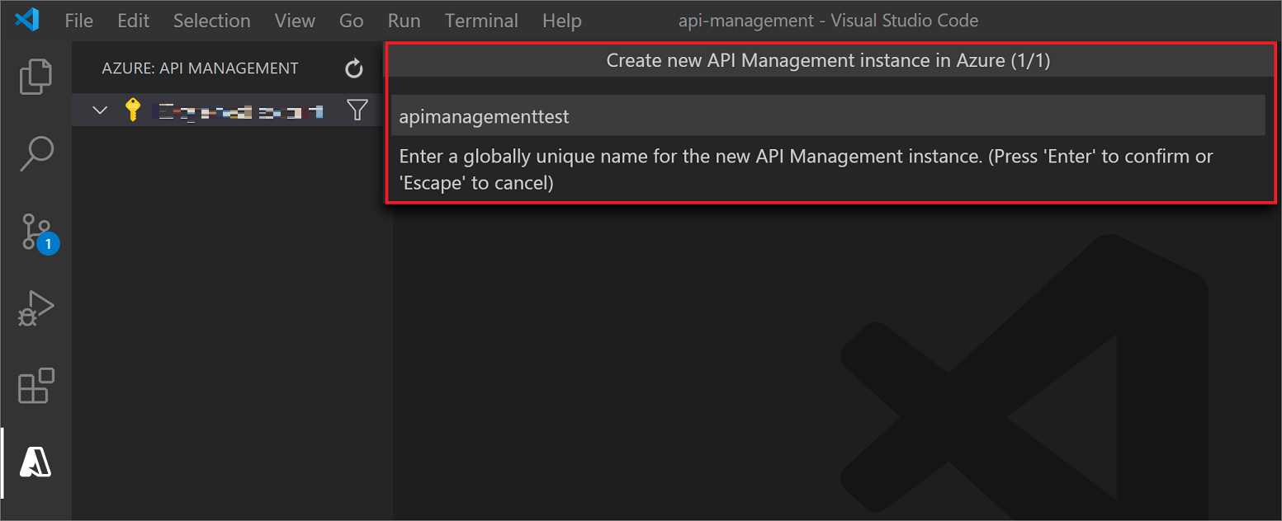The height and width of the screenshot is (521, 1282).
Task: Select the Search icon in activity bar
Action: click(35, 153)
